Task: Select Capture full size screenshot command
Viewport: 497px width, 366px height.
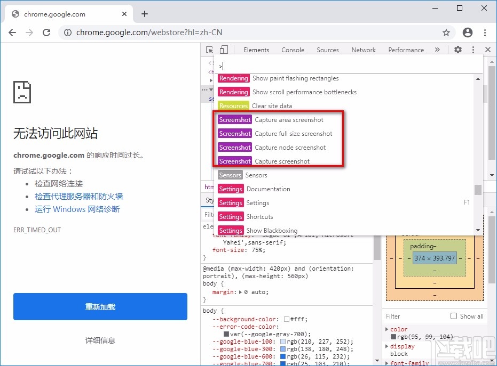Action: coord(345,134)
